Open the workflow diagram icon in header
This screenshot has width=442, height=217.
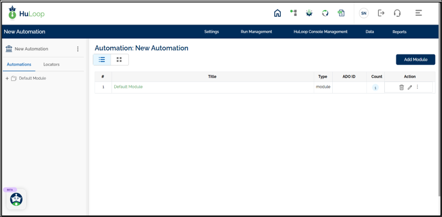point(293,13)
